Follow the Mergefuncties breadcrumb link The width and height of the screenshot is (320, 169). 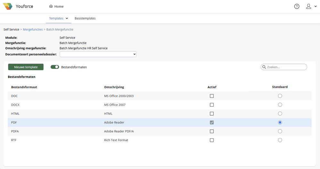coord(33,29)
